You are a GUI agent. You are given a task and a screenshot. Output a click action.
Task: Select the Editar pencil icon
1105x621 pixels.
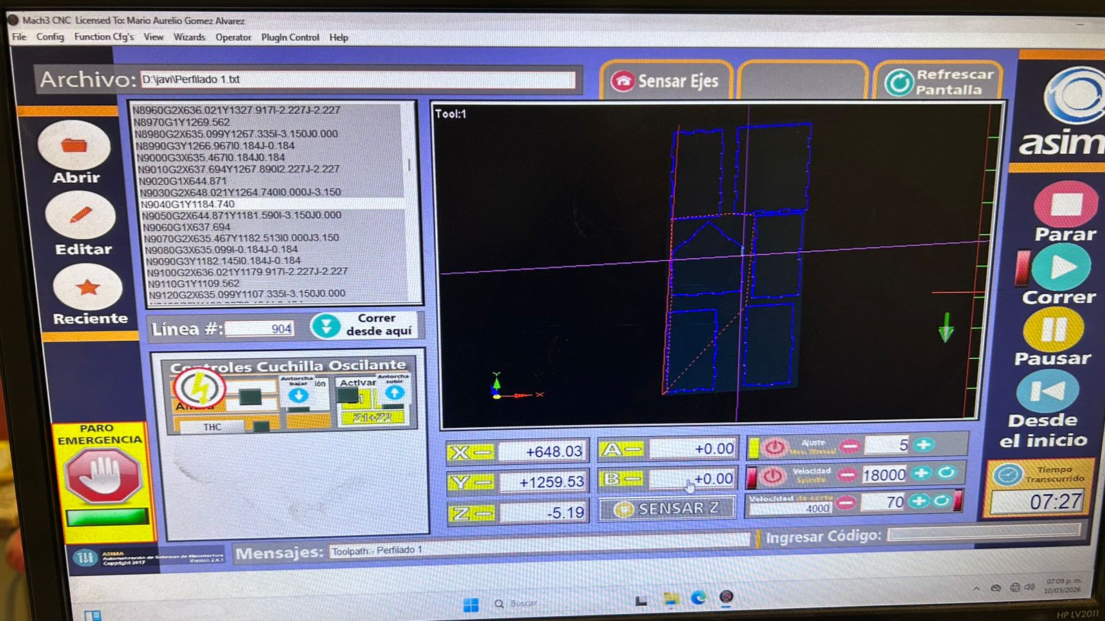point(81,215)
